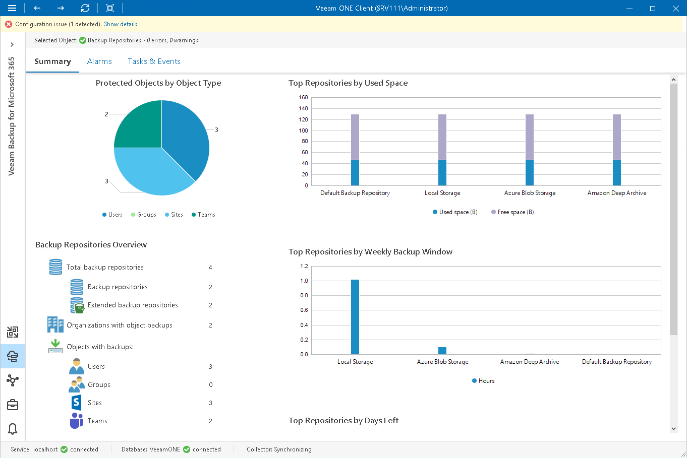Click the green status check beside Backup Repositories
The width and height of the screenshot is (687, 458).
(83, 40)
